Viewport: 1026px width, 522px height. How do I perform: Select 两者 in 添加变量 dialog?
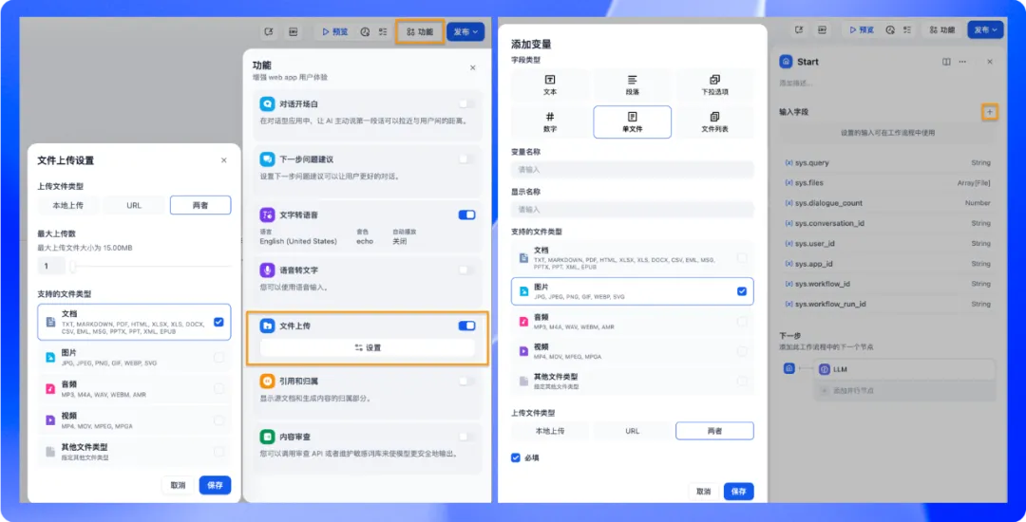[714, 431]
